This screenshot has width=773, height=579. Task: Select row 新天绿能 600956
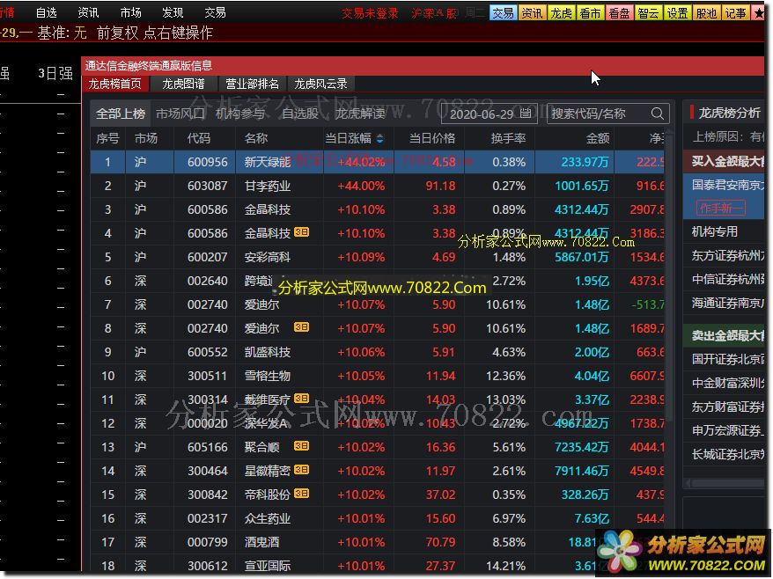[377, 162]
